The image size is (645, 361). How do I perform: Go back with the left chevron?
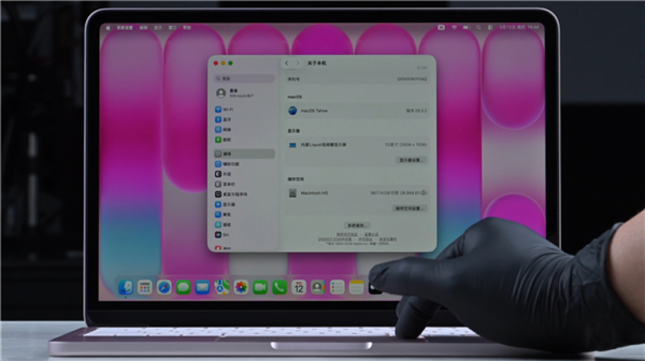(287, 63)
